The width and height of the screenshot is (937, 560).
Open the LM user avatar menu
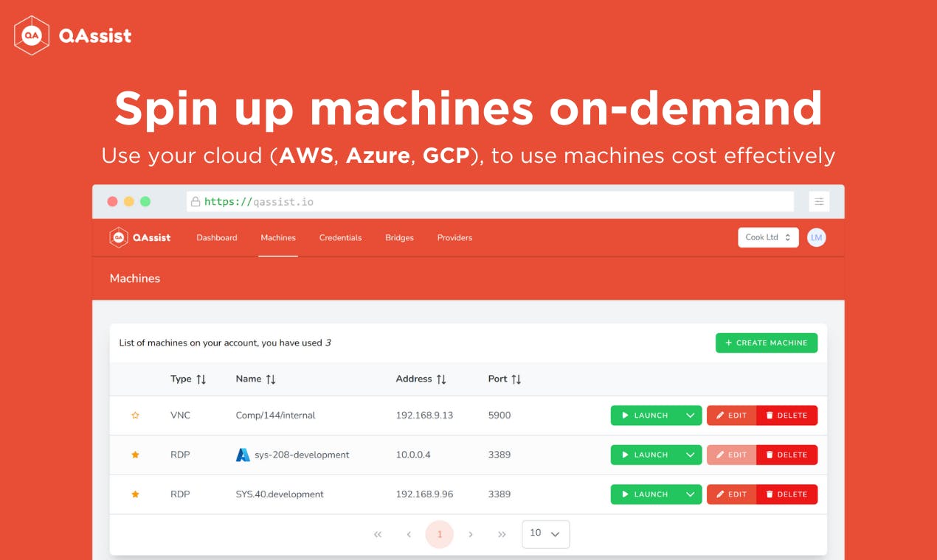816,237
